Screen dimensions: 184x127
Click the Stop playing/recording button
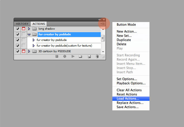pos(57,56)
